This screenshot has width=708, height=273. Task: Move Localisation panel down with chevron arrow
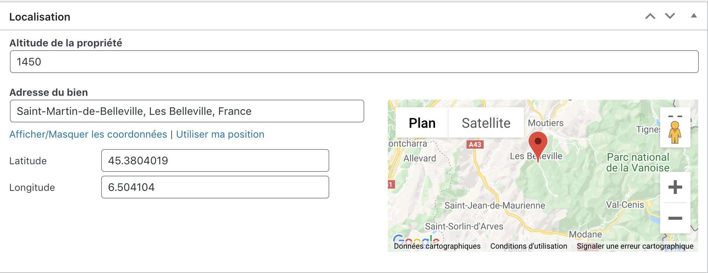pyautogui.click(x=670, y=16)
